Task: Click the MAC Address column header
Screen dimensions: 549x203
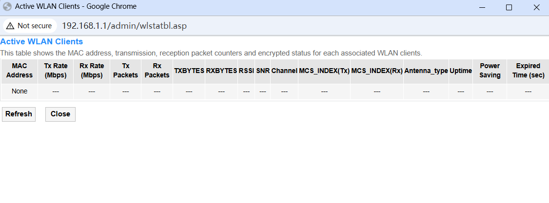Action: 20,71
